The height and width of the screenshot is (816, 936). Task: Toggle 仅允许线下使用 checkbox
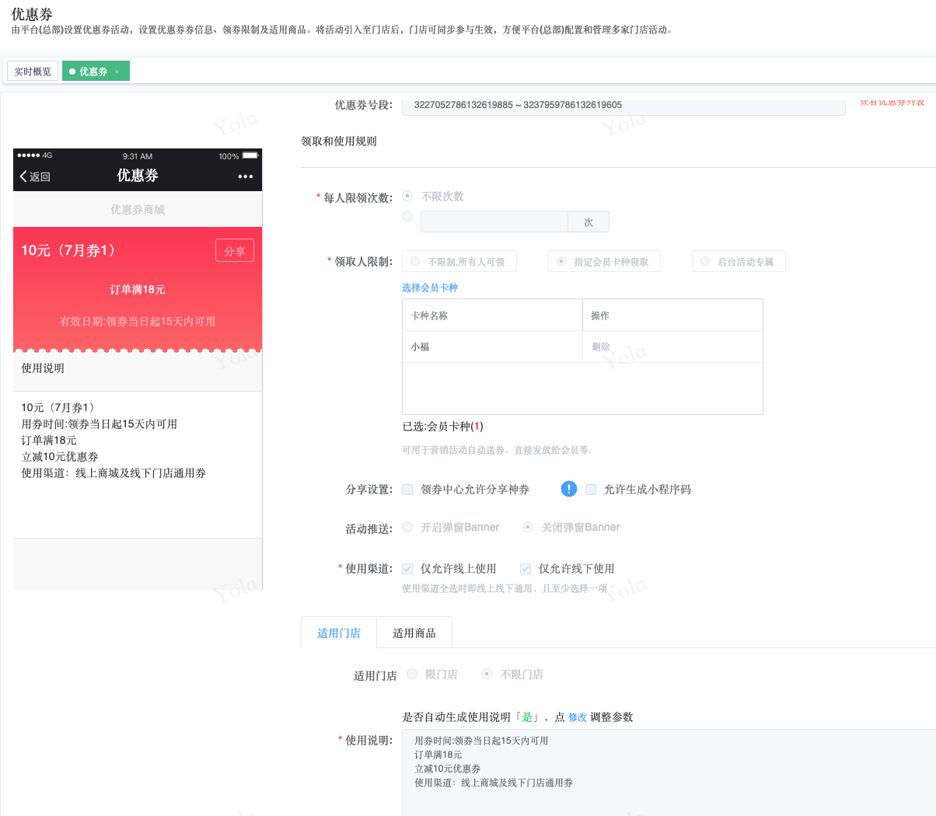point(526,569)
